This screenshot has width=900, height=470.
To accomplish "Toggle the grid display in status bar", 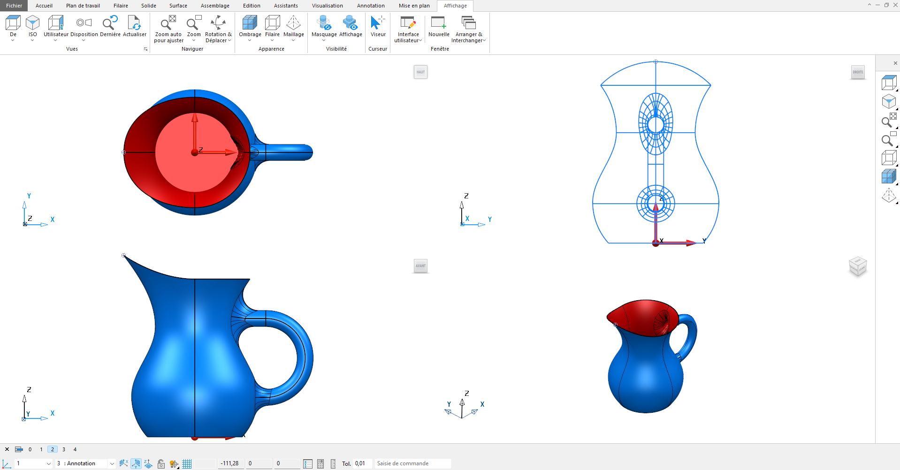I will 187,464.
